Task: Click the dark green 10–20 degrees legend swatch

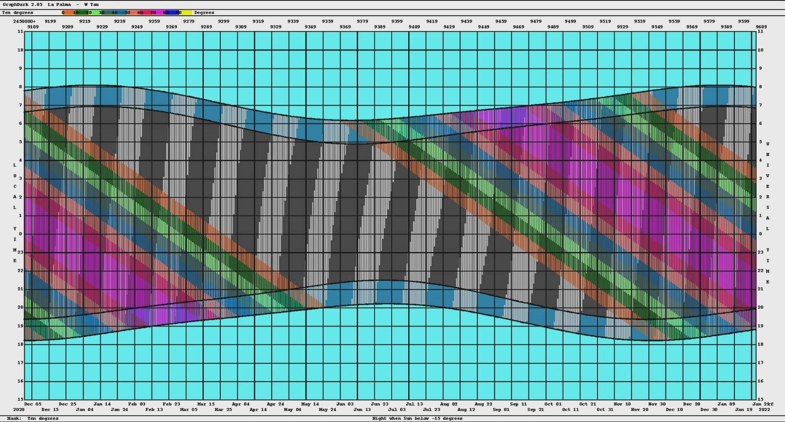Action: 81,13
